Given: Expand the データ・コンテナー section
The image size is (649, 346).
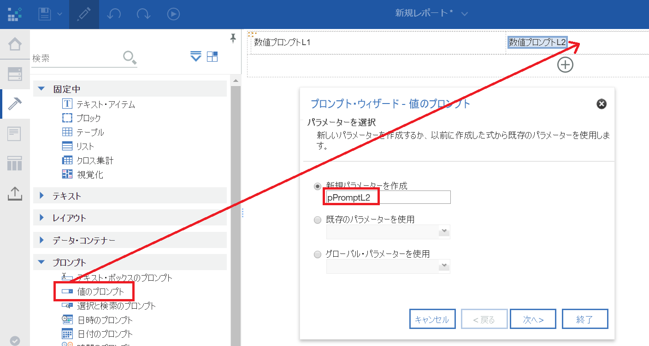Looking at the screenshot, I should [x=42, y=240].
